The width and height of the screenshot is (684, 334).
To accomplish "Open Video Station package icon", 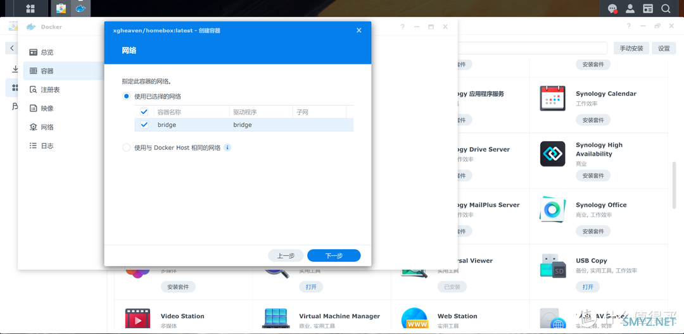I will pos(137,319).
